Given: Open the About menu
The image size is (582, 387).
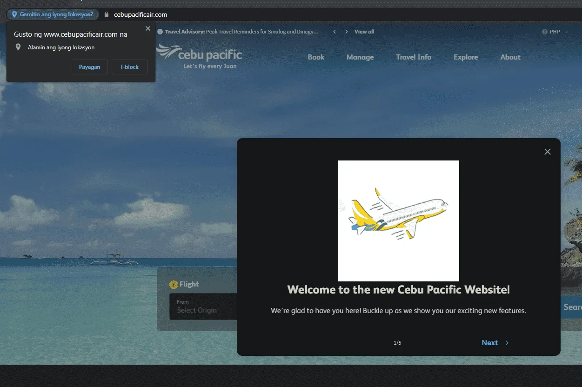Looking at the screenshot, I should click(x=510, y=57).
